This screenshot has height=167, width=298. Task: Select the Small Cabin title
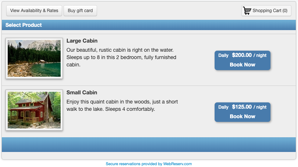click(82, 92)
